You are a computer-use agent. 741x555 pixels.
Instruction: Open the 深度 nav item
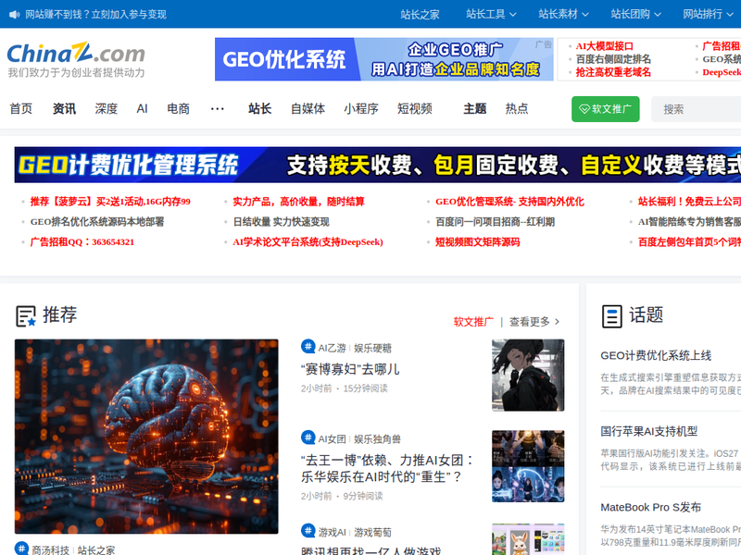coord(107,109)
